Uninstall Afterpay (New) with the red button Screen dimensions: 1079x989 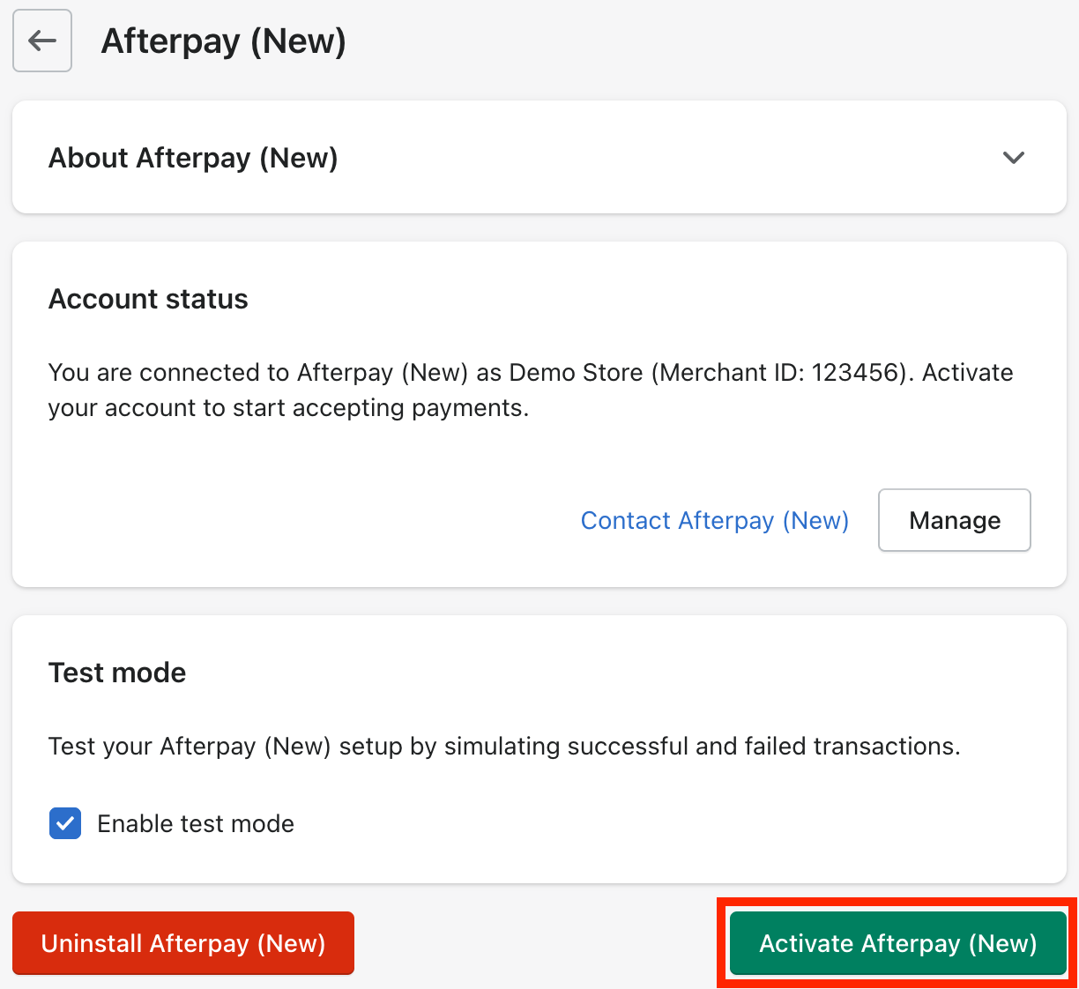[183, 943]
